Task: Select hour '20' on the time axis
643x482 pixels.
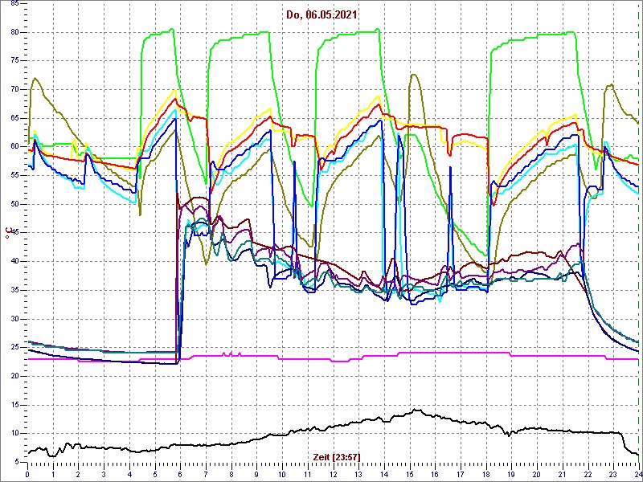Action: (x=537, y=475)
